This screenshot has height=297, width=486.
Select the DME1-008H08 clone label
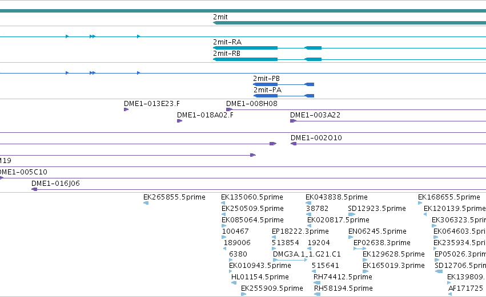(x=252, y=104)
